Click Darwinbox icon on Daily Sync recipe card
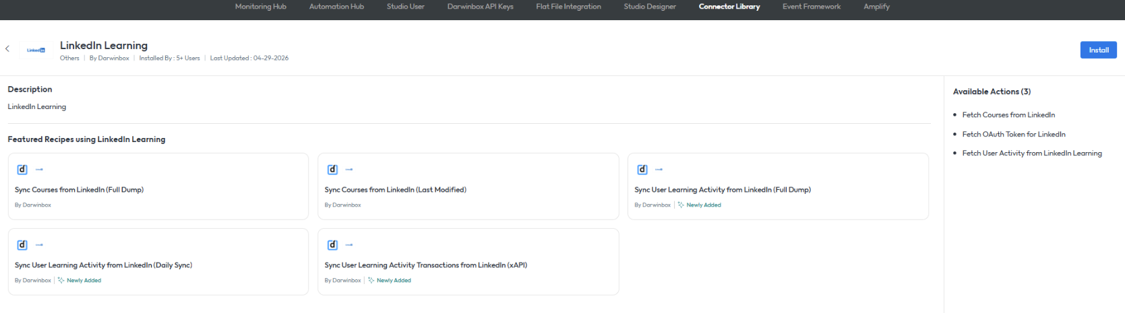The image size is (1125, 313). click(22, 245)
